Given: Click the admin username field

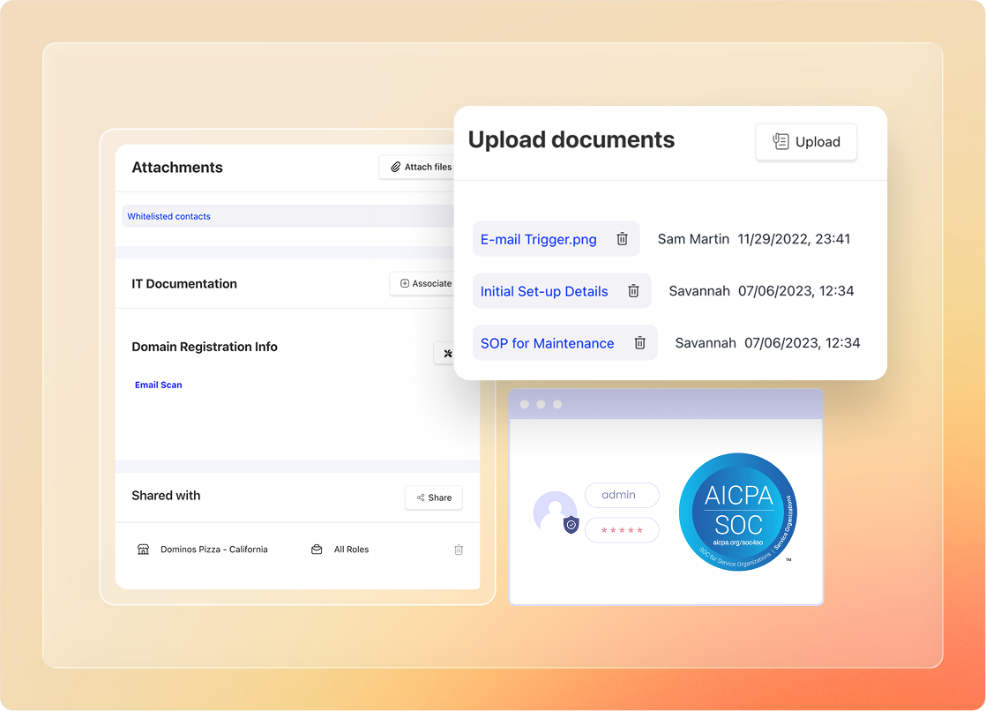Looking at the screenshot, I should 621,495.
